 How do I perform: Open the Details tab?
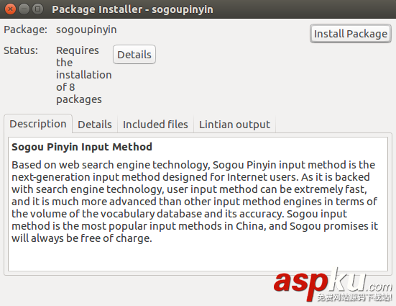95,125
